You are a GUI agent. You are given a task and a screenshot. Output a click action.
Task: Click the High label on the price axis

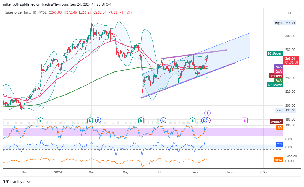(278, 23)
